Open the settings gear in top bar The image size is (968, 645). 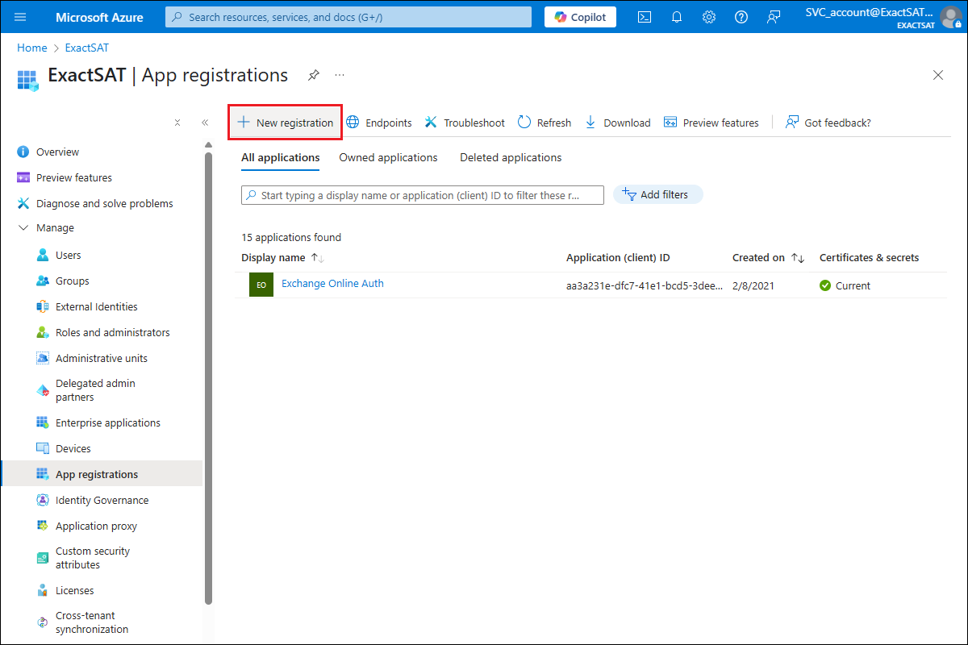[x=709, y=17]
